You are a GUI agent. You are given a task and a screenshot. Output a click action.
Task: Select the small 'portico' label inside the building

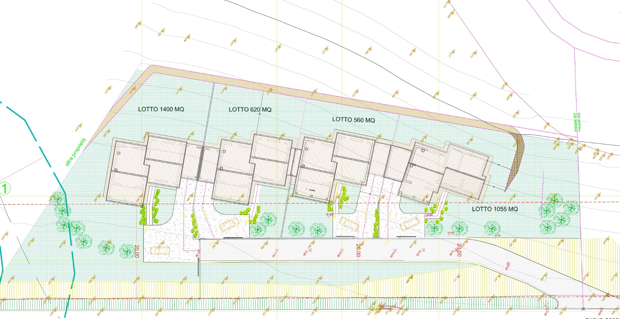(x=312, y=190)
